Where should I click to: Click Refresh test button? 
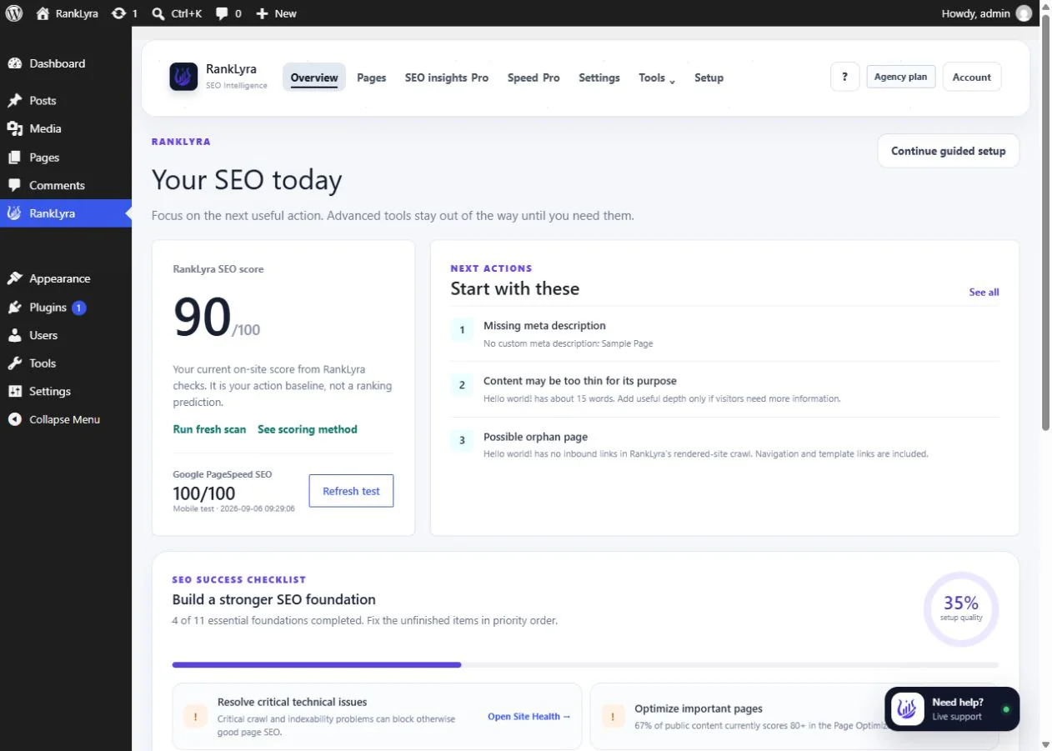pyautogui.click(x=351, y=491)
